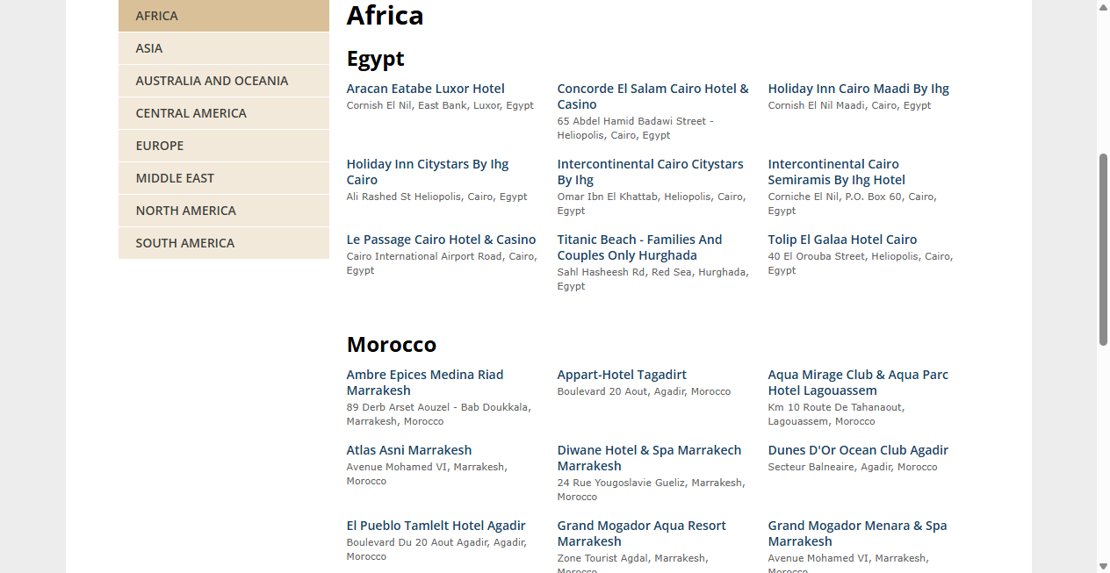Click the Morocco country heading
1110x573 pixels.
(392, 344)
